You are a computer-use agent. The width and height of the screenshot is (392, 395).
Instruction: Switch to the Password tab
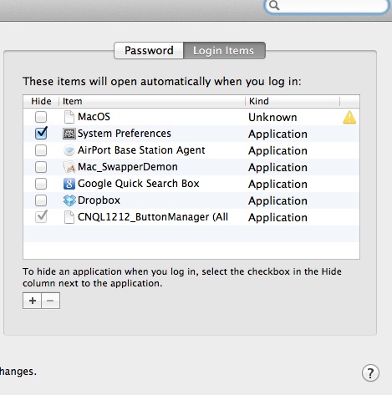click(x=149, y=51)
